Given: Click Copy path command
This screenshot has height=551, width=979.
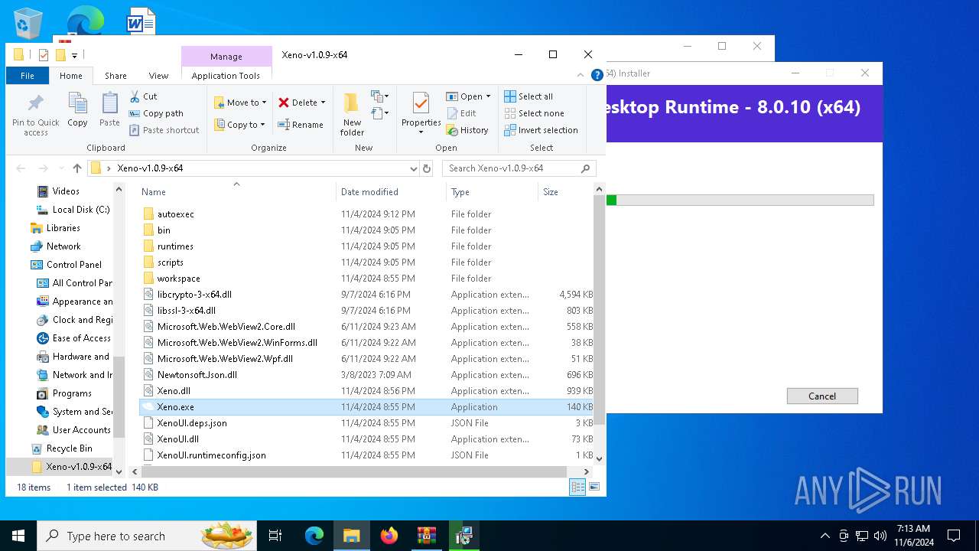Looking at the screenshot, I should click(157, 113).
